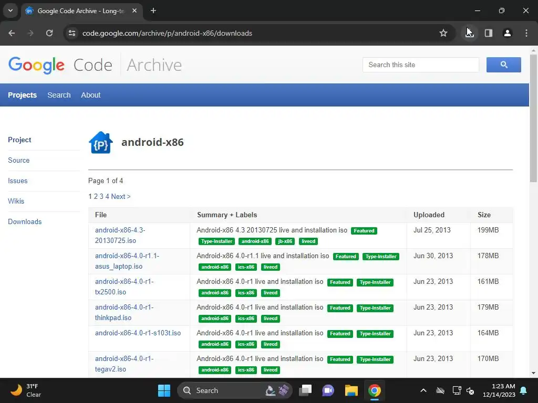
Task: Open File Explorer from taskbar
Action: 351,390
